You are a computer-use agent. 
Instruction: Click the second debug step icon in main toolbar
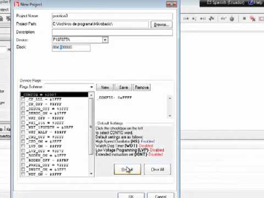[x=194, y=19]
